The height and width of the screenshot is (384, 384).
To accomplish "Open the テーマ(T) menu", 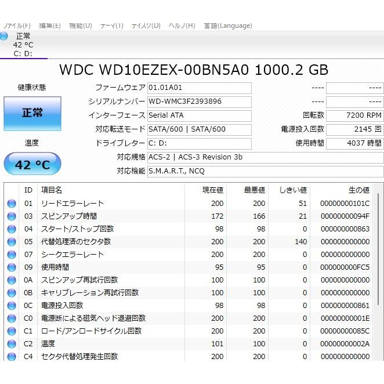I will [112, 26].
